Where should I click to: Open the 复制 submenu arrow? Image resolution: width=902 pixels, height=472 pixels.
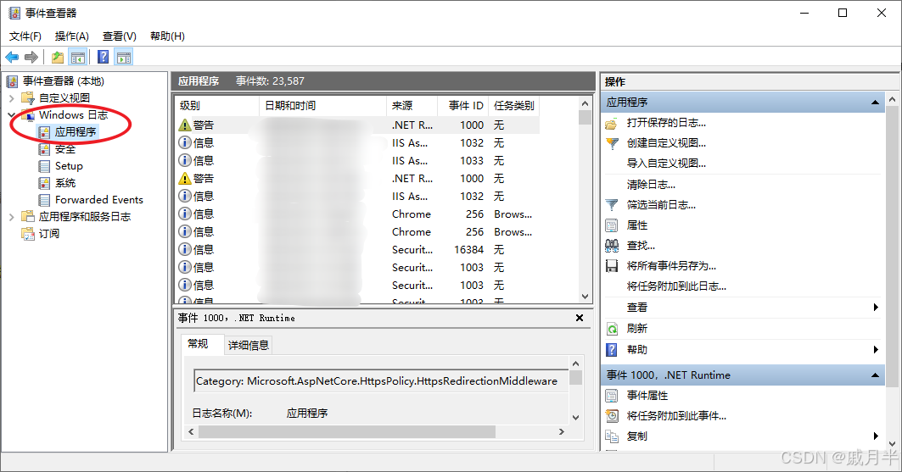[x=876, y=436]
